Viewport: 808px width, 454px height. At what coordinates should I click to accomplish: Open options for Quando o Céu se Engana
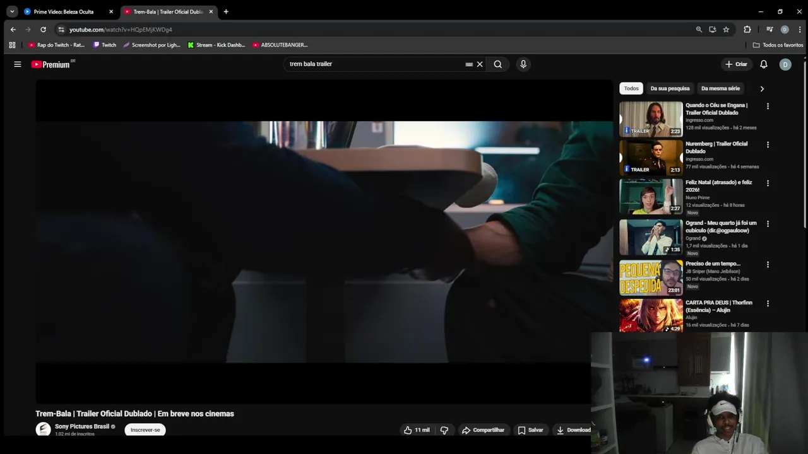click(x=768, y=107)
